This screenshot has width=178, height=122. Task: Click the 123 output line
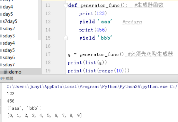[x=11, y=94]
